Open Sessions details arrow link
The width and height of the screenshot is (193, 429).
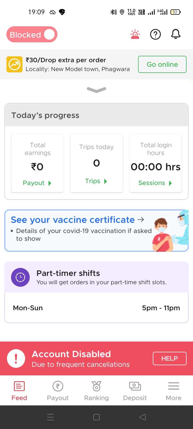pos(155,183)
